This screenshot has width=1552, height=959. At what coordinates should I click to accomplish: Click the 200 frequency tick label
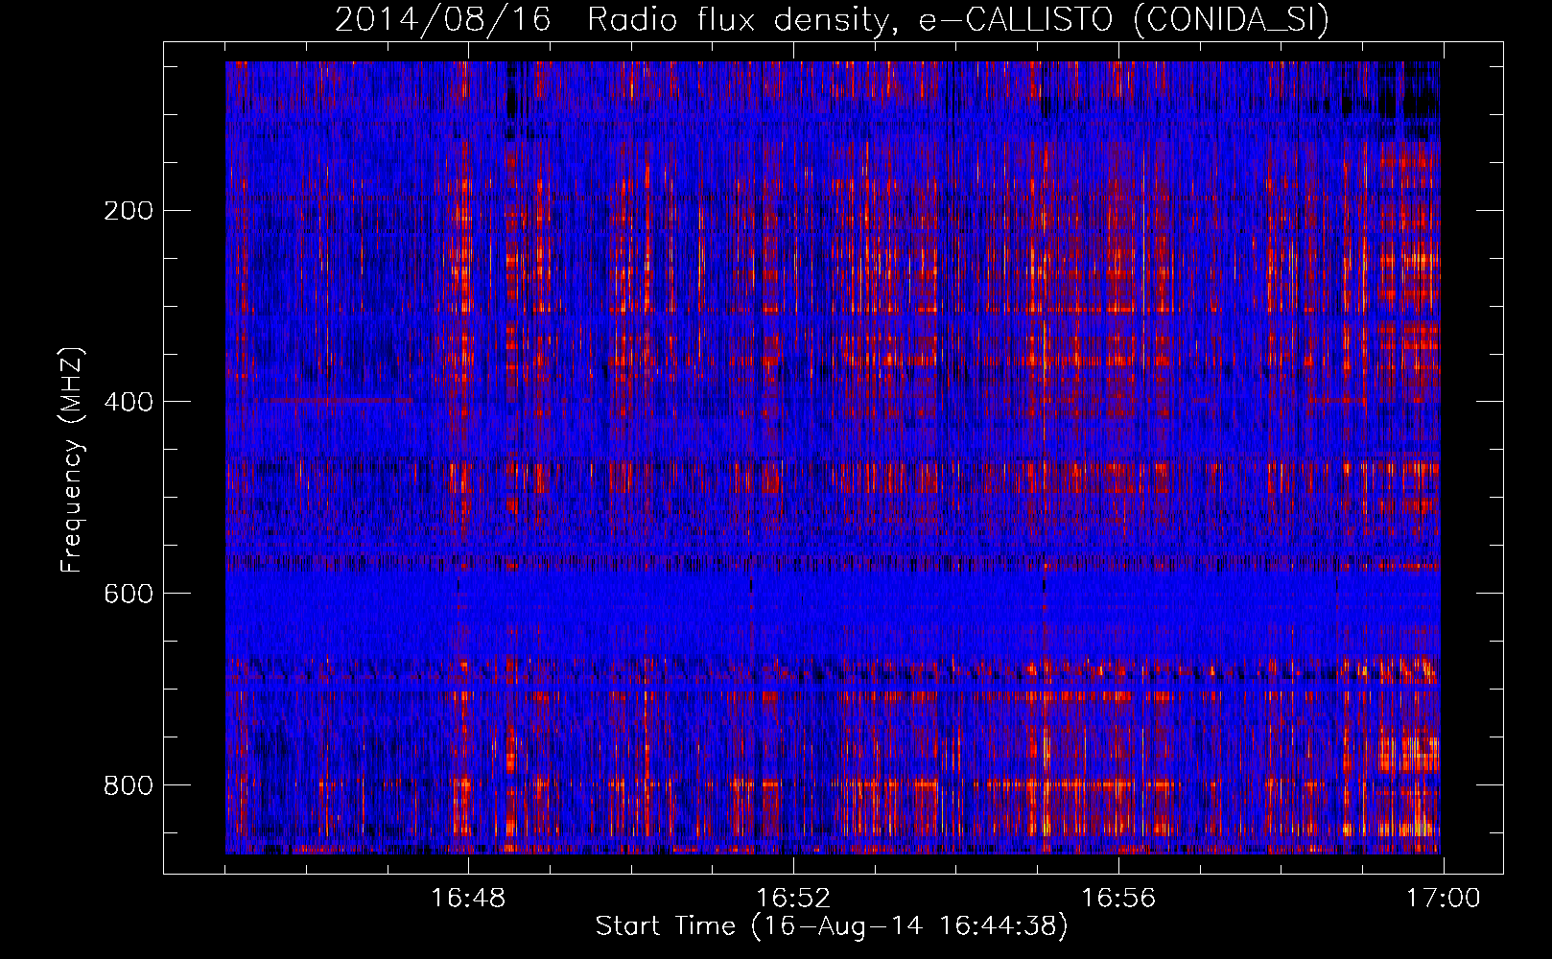point(128,211)
